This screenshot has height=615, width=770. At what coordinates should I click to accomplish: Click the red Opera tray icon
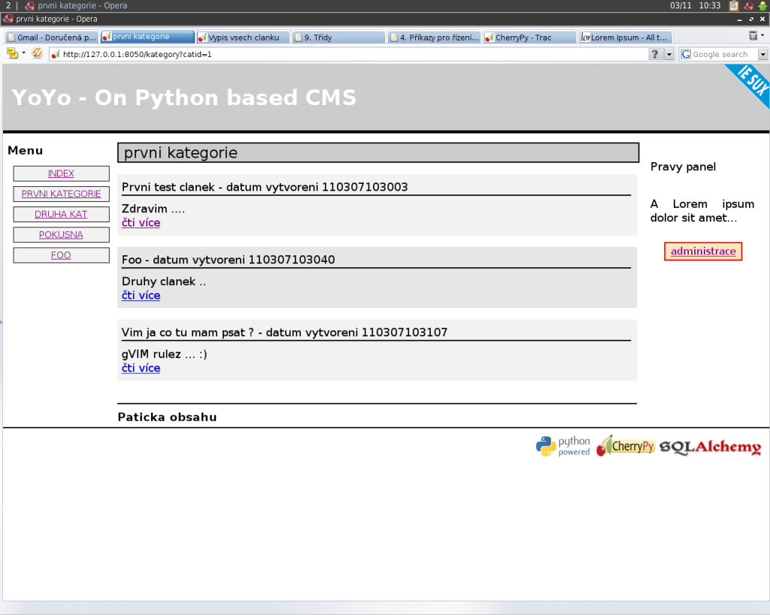click(x=748, y=6)
